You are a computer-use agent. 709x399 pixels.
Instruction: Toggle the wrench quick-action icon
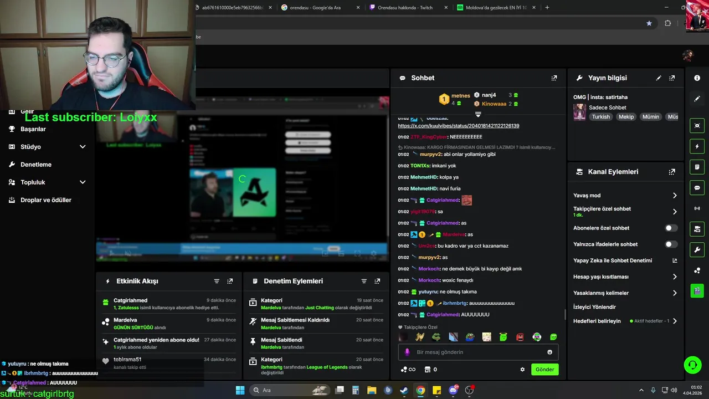pos(697,249)
